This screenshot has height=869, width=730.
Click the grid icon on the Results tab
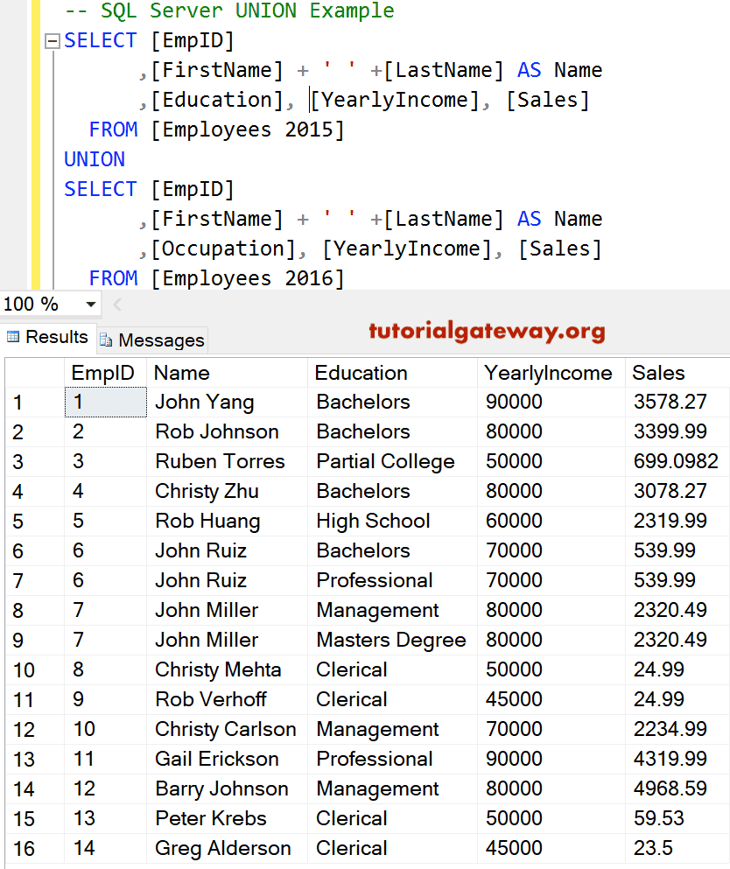coord(14,337)
